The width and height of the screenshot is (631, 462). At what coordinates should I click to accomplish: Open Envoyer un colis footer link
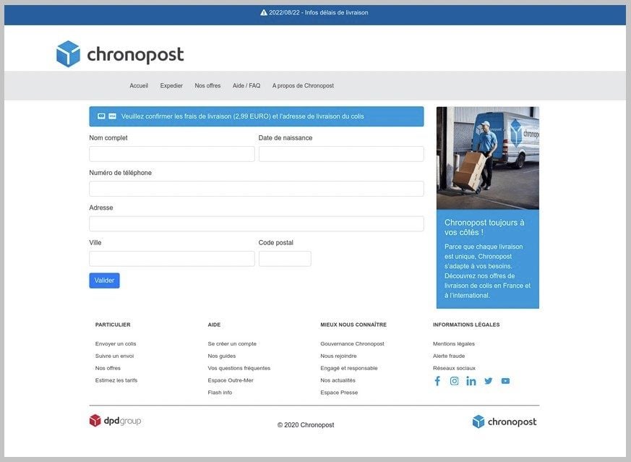coord(116,343)
